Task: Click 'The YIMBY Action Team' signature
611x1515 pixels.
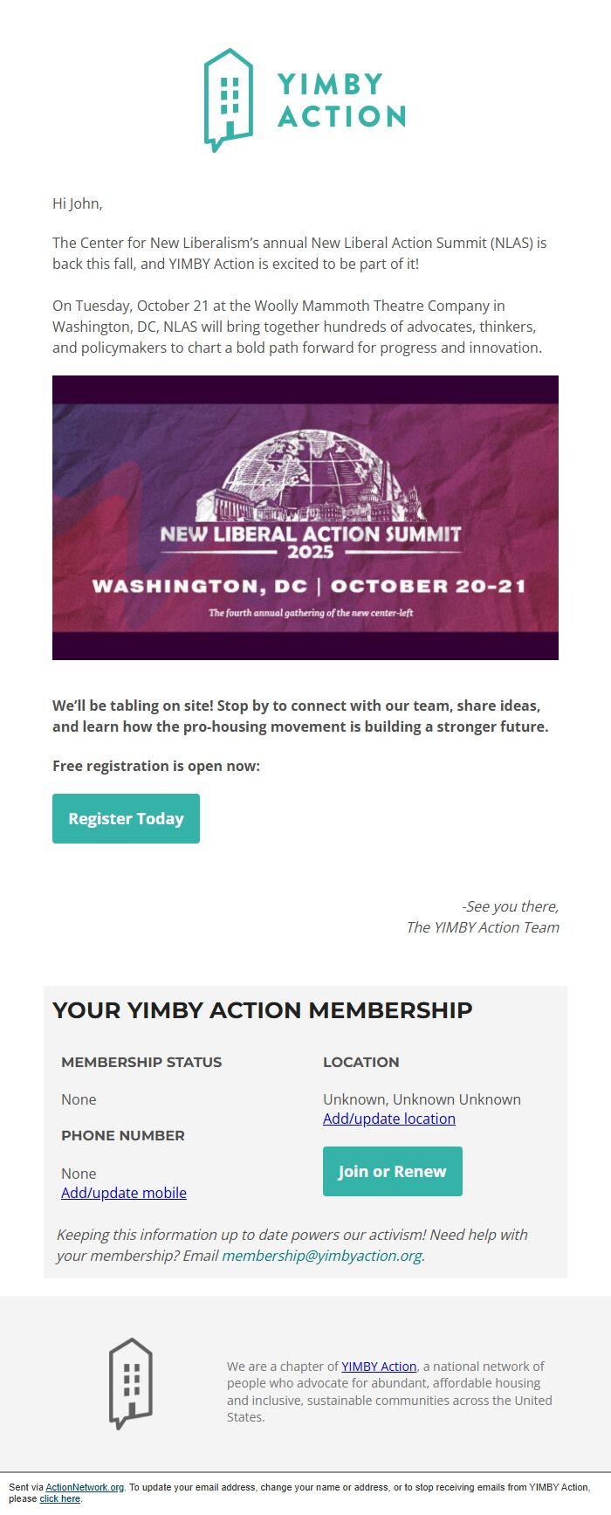Action: 483,927
